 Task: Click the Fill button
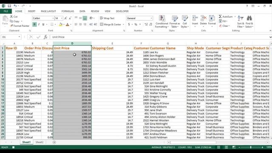coord(223,21)
